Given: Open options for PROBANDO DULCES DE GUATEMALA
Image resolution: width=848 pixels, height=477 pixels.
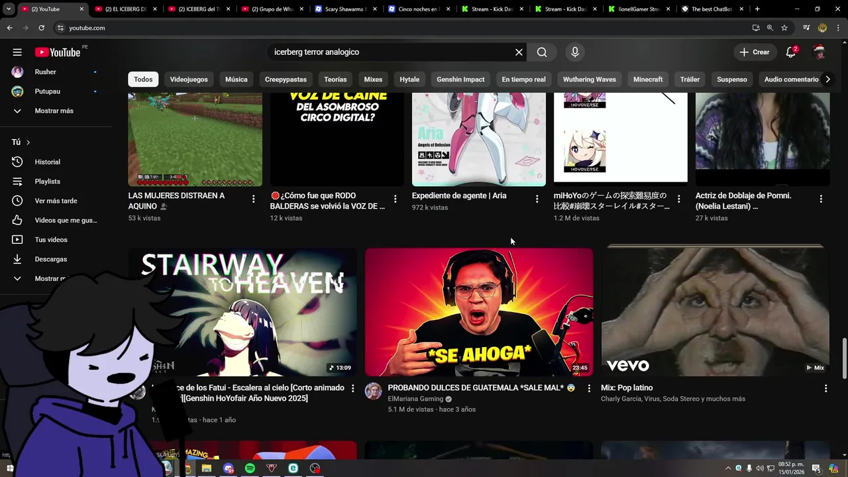Looking at the screenshot, I should click(x=589, y=388).
